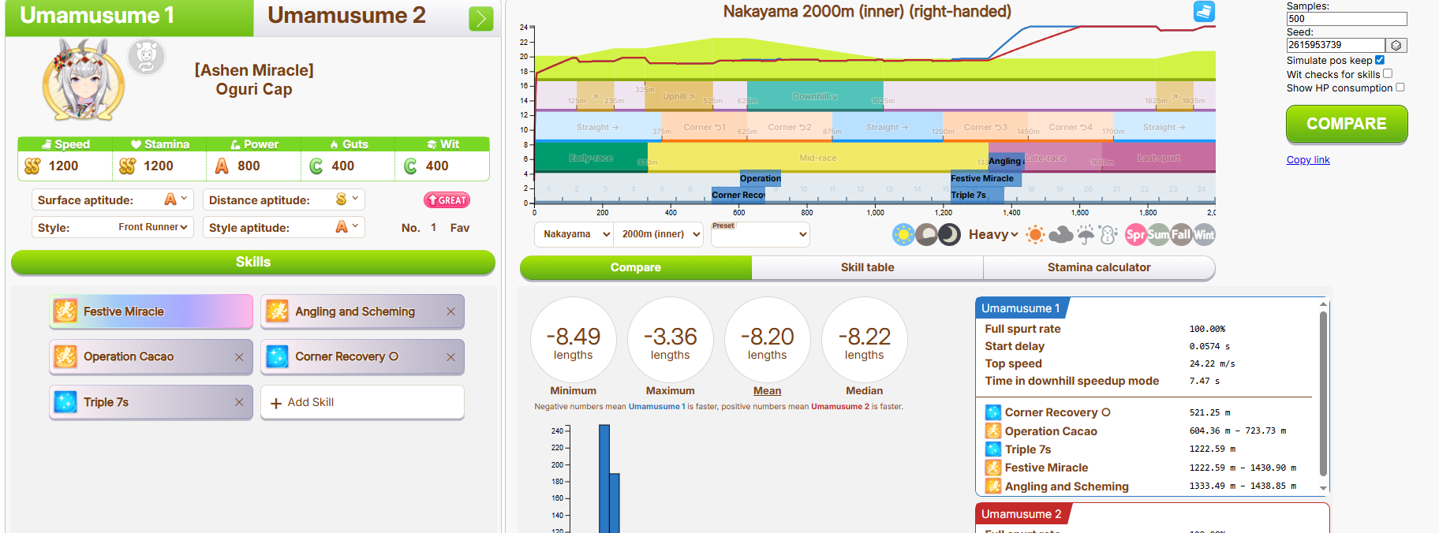Select the Summer season icon
1439x533 pixels.
click(x=1159, y=234)
